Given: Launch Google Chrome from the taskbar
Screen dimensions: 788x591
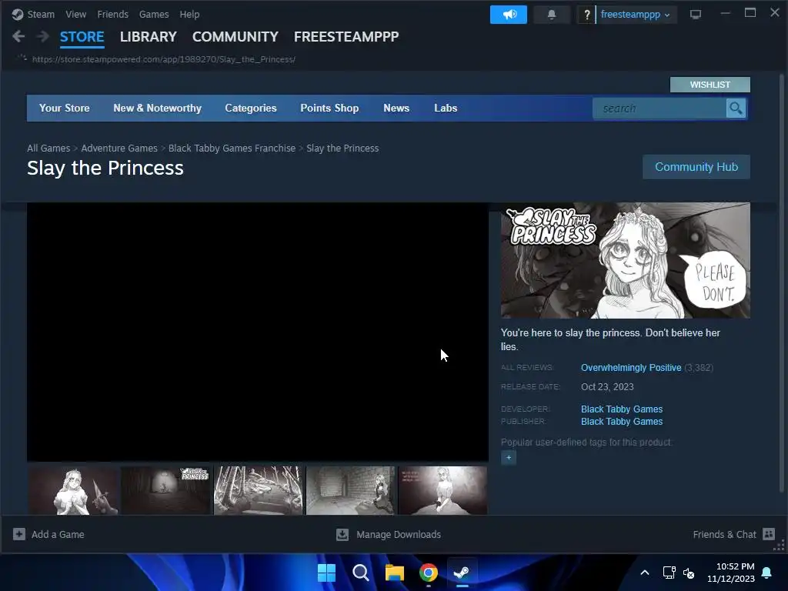Looking at the screenshot, I should [428, 573].
